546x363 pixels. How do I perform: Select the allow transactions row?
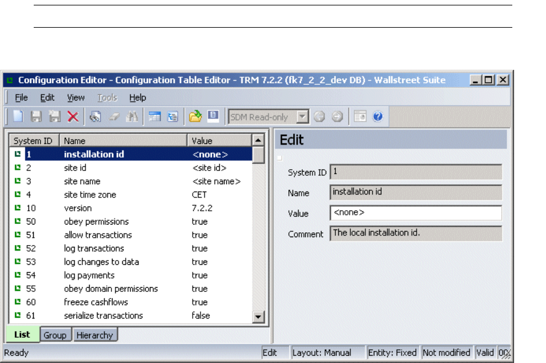(x=131, y=235)
